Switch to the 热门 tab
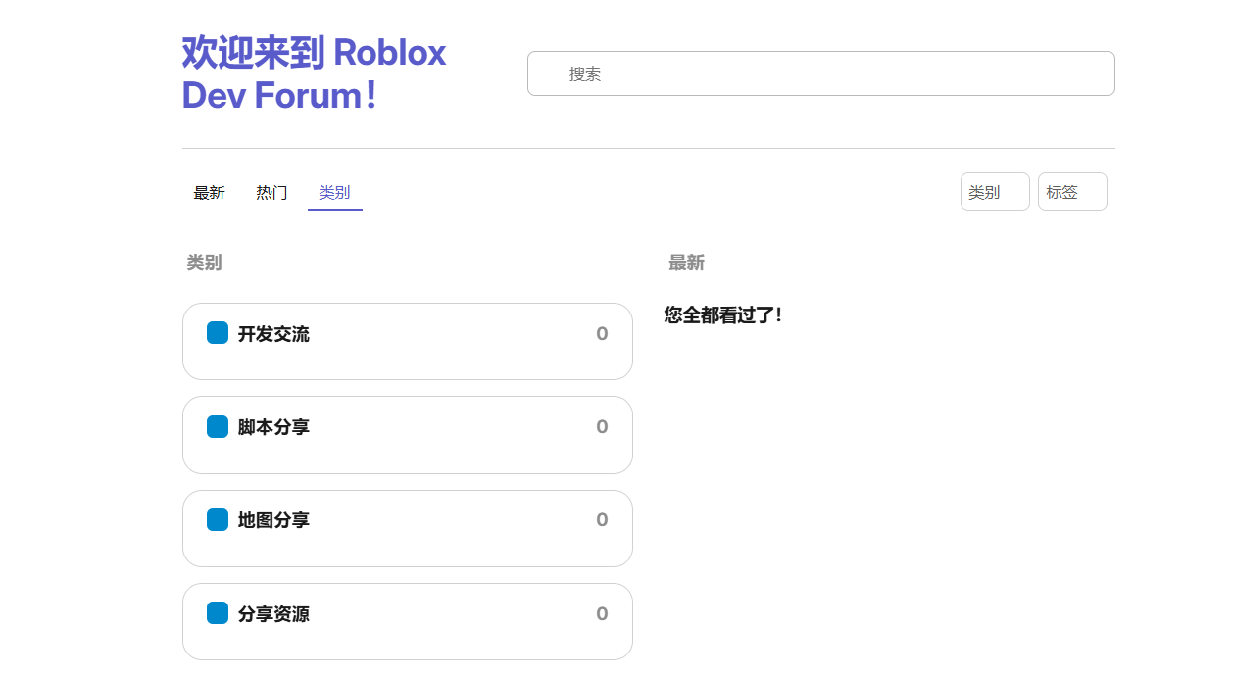Image resolution: width=1233 pixels, height=677 pixels. [x=271, y=192]
